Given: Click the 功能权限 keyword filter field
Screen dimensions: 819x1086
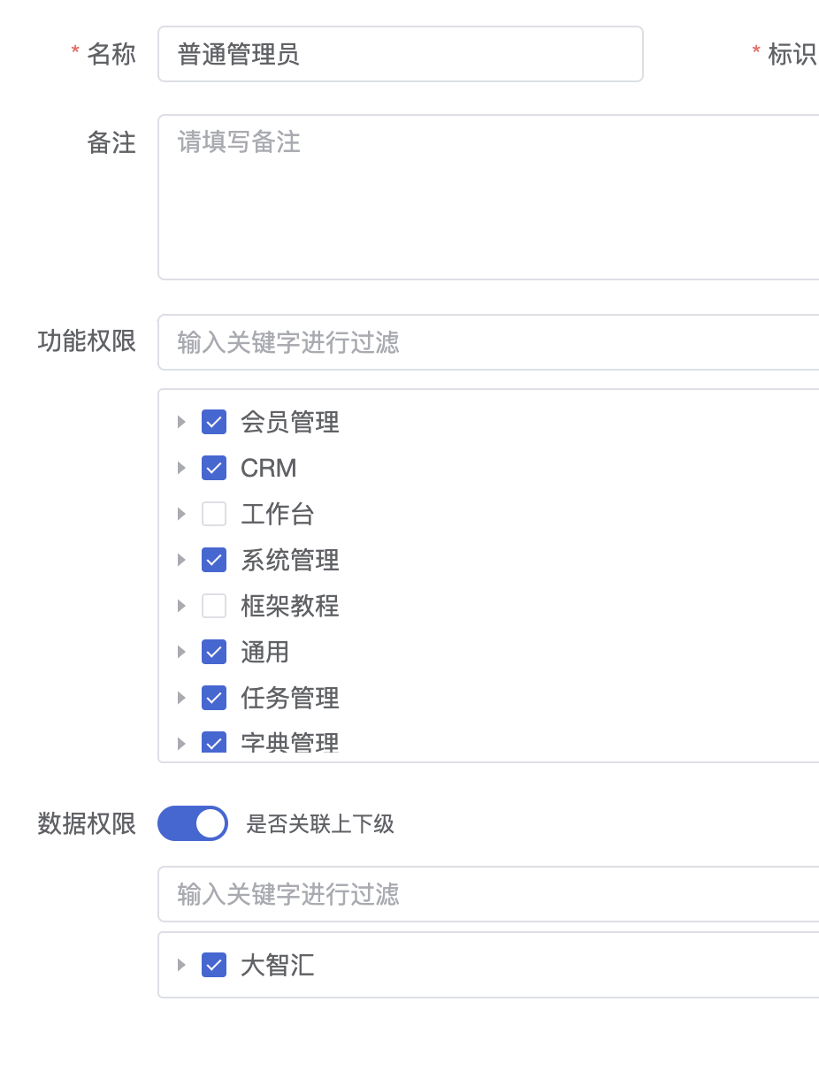Looking at the screenshot, I should point(486,341).
